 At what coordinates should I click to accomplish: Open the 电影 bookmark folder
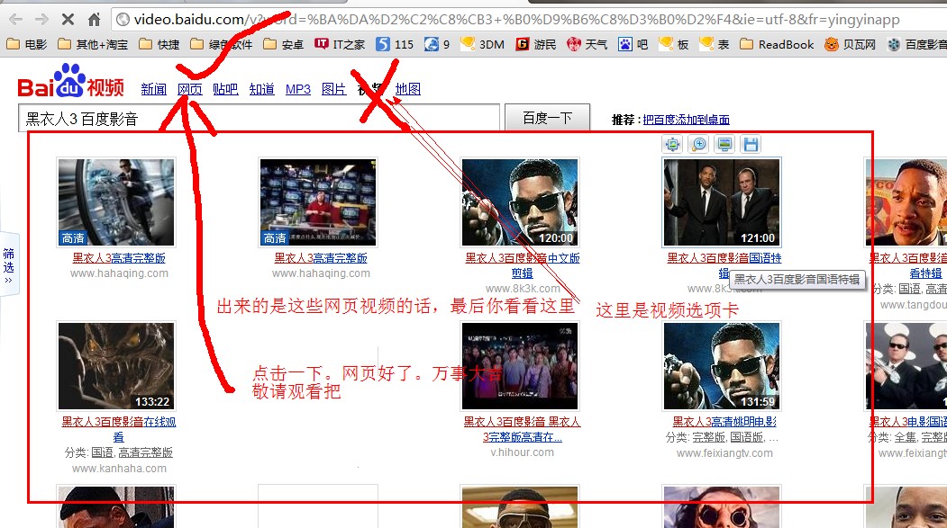[26, 44]
